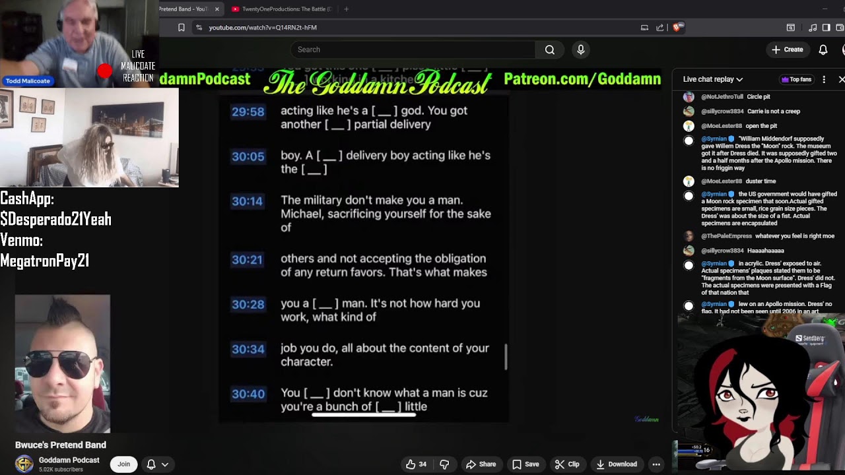The height and width of the screenshot is (475, 845).
Task: Open the media control music-note icon
Action: coord(813,28)
